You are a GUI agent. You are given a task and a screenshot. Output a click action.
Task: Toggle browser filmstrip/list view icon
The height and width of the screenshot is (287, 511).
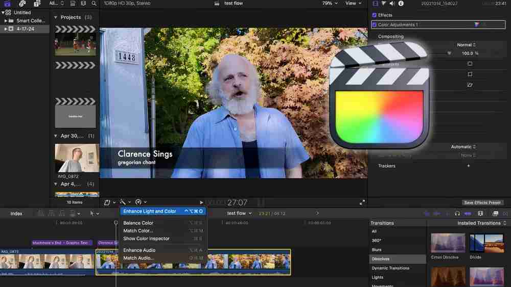(x=73, y=3)
